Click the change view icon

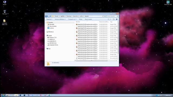pos(109,19)
